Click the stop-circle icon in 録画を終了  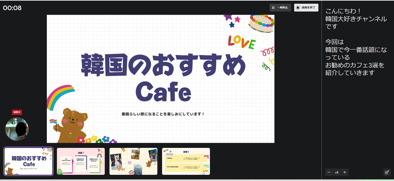click(298, 8)
